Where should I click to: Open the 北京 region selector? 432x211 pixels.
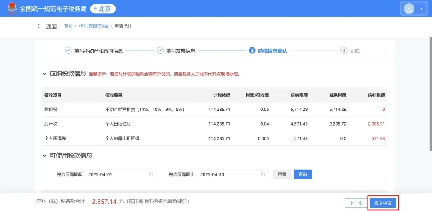click(103, 9)
